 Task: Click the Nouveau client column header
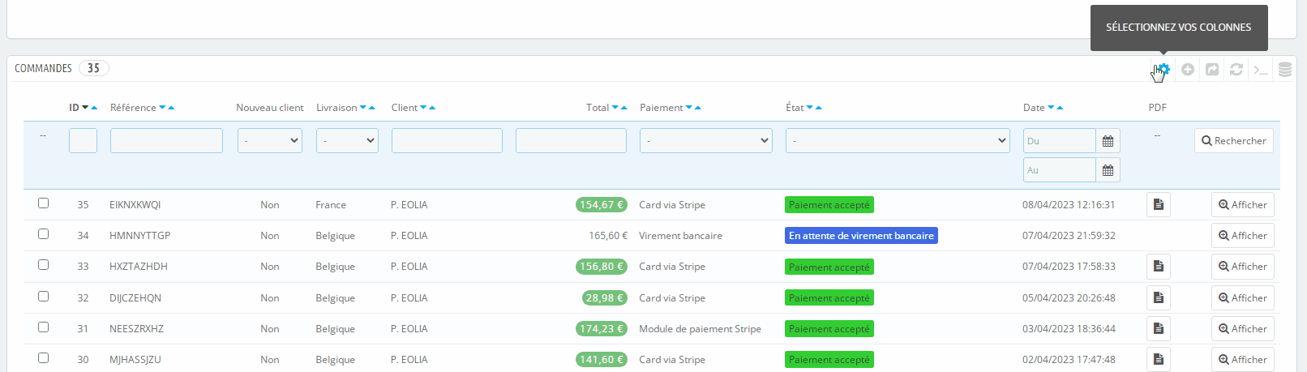tap(270, 108)
